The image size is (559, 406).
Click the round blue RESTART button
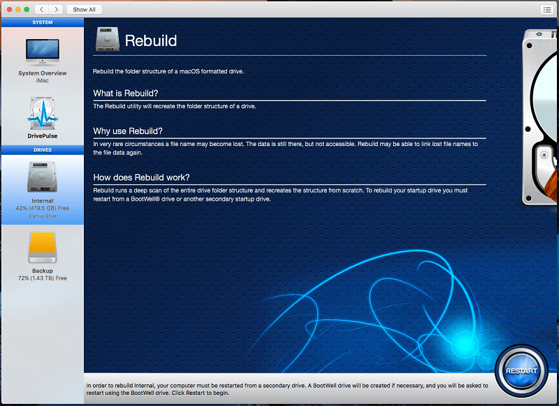[x=521, y=371]
